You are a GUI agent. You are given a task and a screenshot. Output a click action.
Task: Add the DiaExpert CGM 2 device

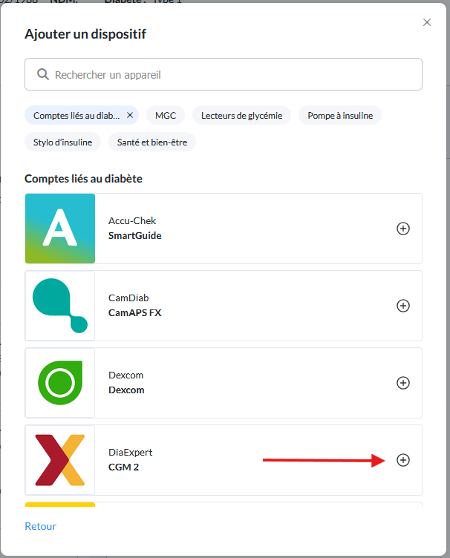point(403,460)
